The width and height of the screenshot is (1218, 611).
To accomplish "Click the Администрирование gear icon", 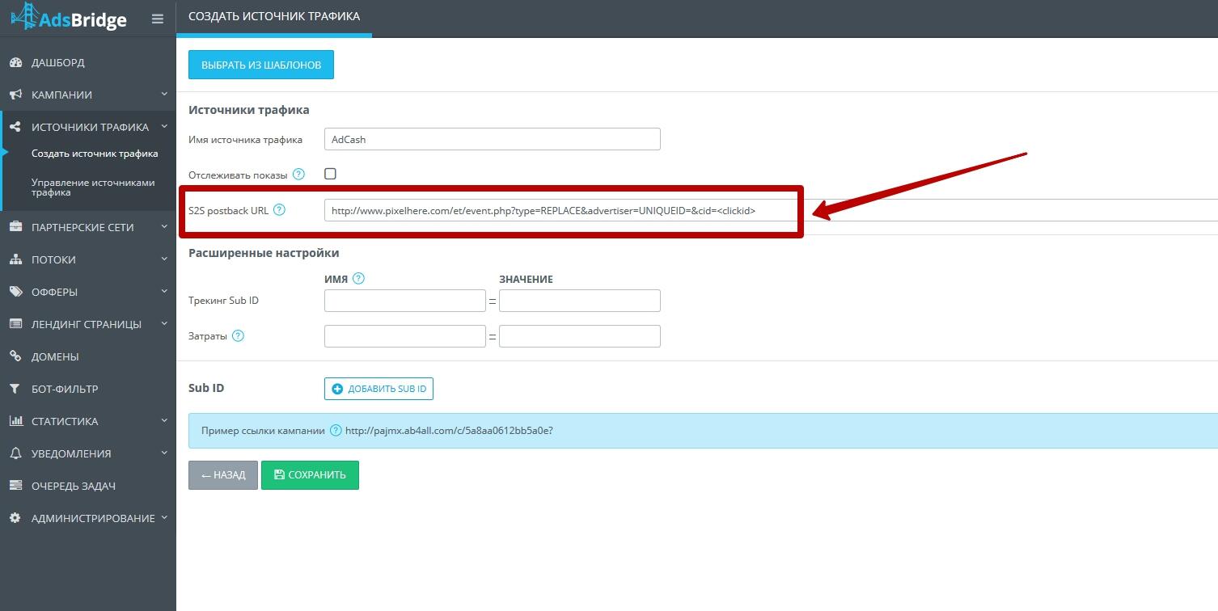I will pos(15,518).
